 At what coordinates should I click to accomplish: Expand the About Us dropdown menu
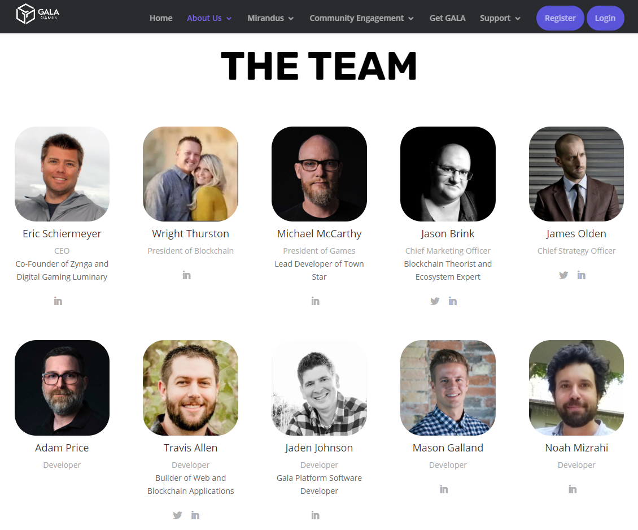tap(209, 18)
